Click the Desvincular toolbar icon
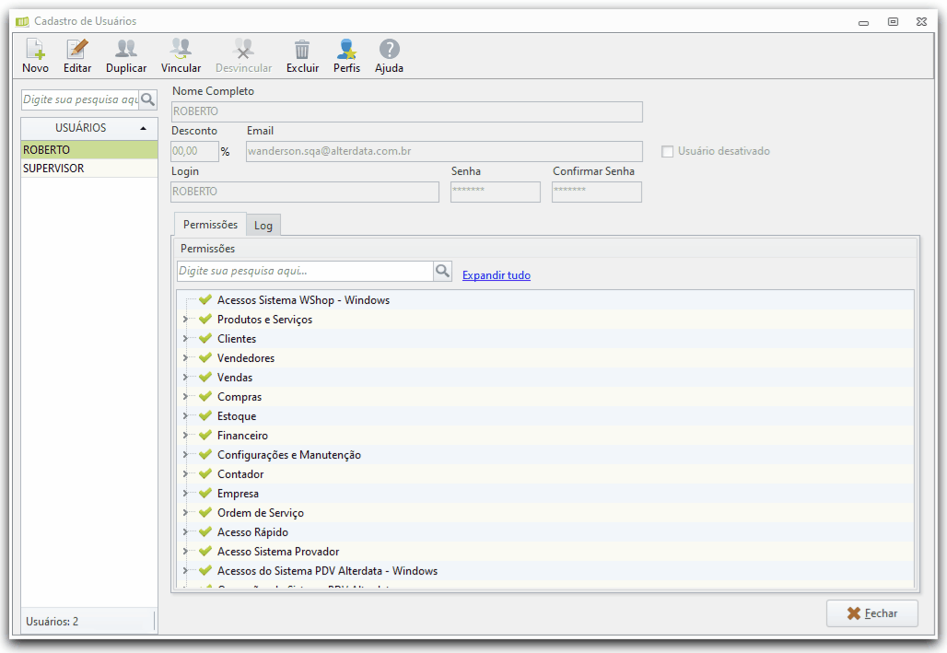The image size is (947, 653). [x=243, y=49]
